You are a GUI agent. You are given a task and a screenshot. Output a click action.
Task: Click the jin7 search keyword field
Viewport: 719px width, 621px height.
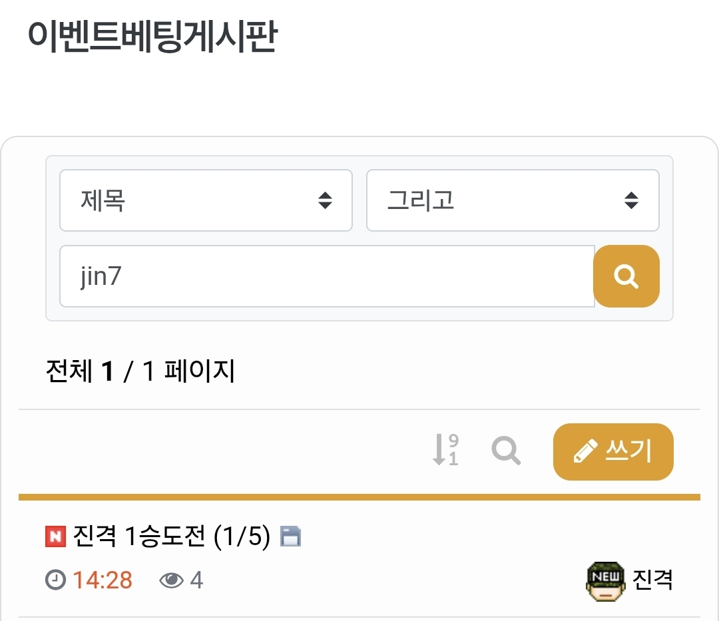click(326, 276)
